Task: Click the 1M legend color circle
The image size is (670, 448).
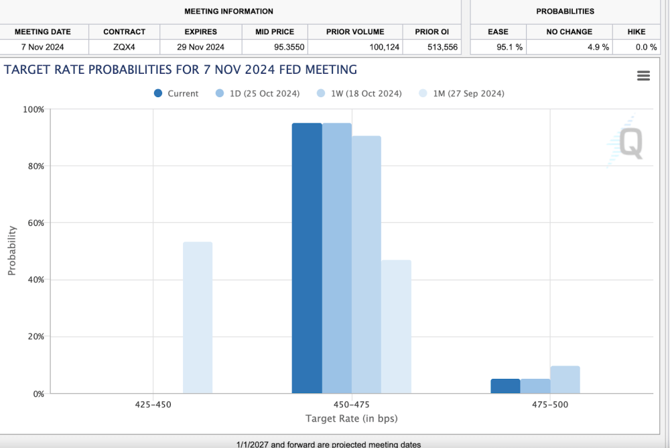Action: [423, 94]
